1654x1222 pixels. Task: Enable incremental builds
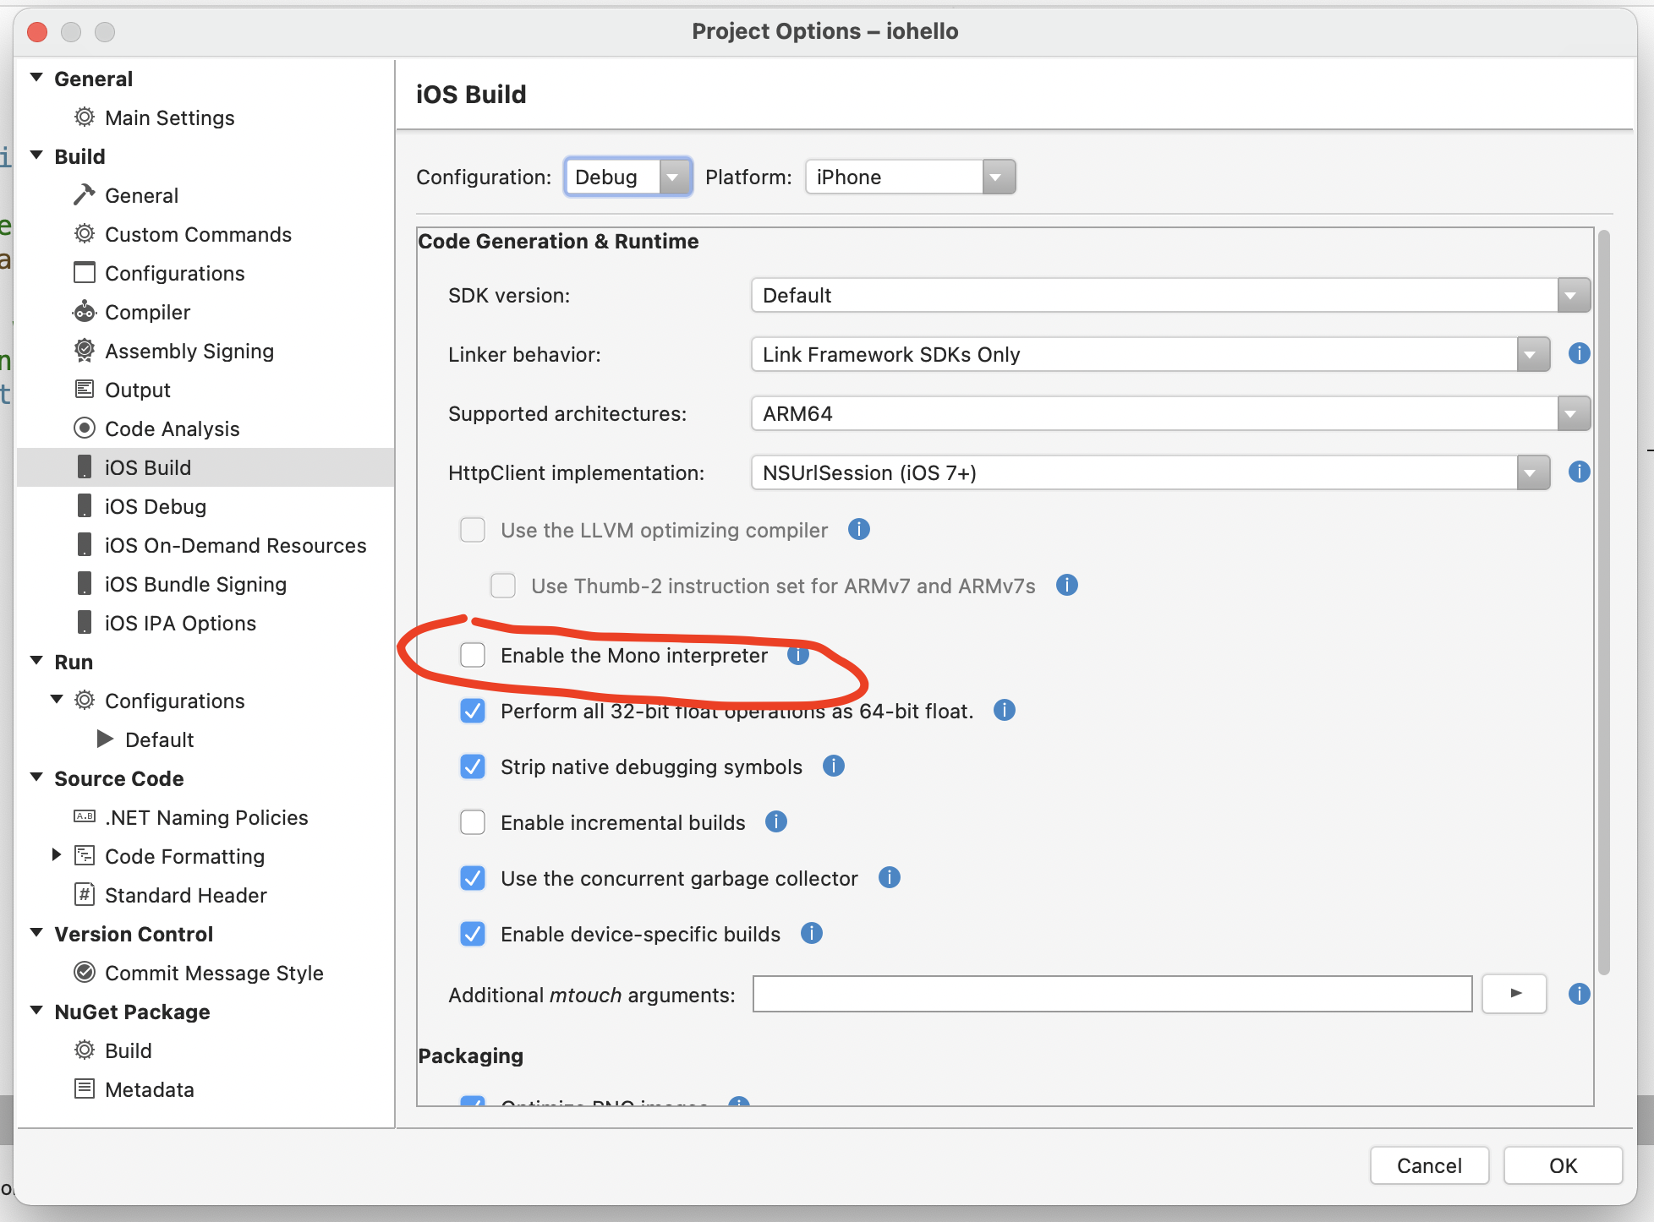[473, 821]
